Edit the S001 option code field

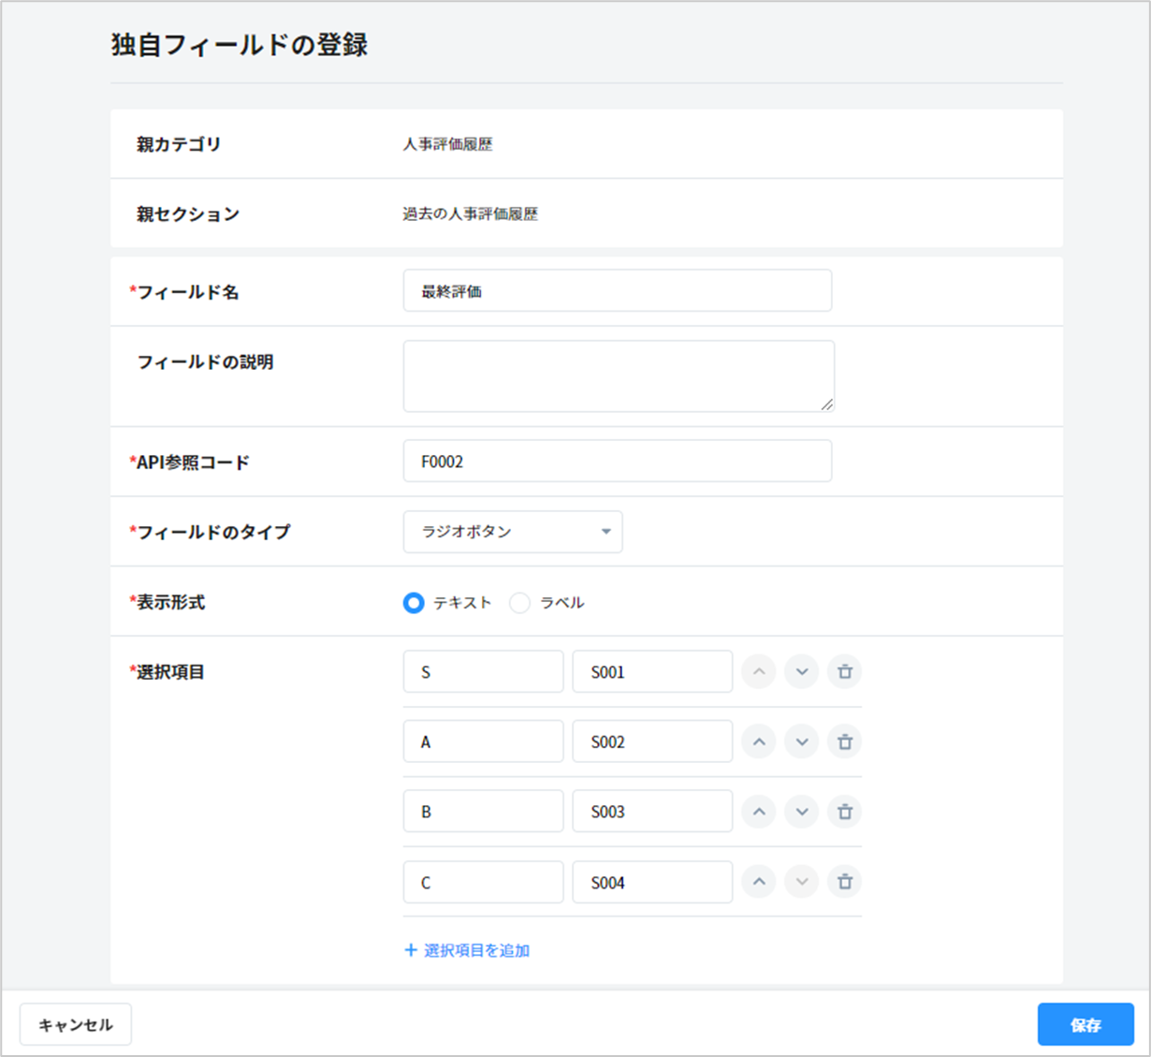coord(651,672)
